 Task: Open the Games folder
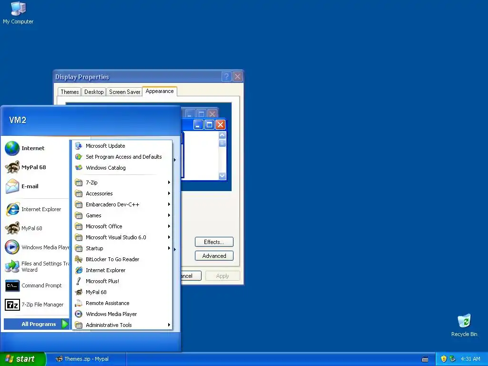coord(122,215)
